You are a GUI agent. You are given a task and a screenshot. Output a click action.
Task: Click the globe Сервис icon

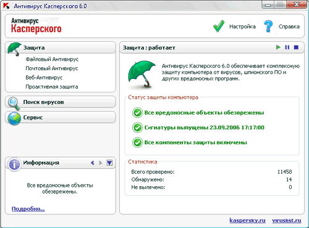point(14,118)
